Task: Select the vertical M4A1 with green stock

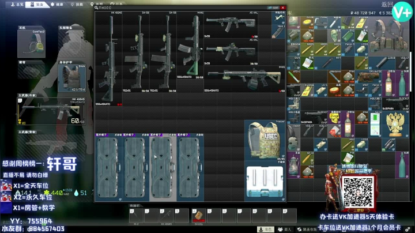Action: (x=190, y=45)
